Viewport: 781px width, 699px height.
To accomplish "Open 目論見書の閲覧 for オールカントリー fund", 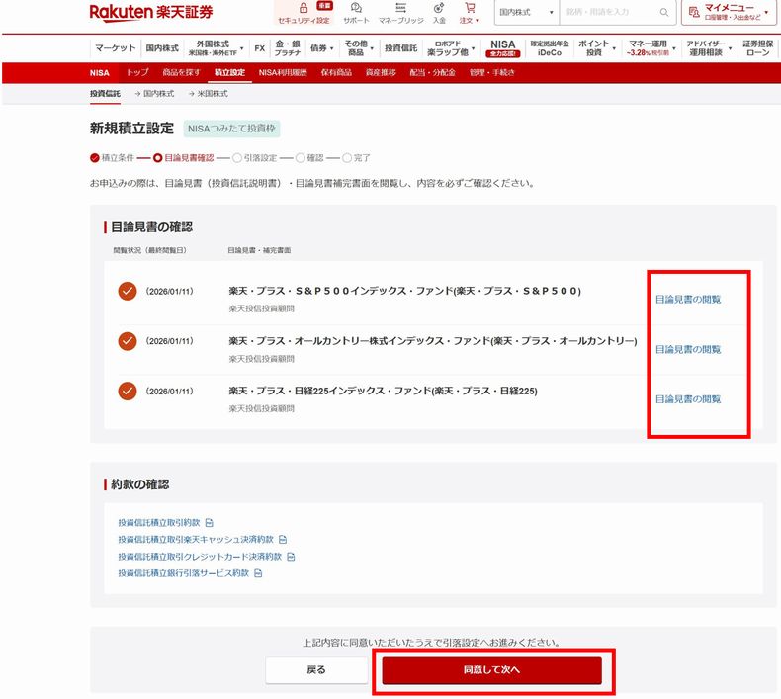I will [x=688, y=349].
